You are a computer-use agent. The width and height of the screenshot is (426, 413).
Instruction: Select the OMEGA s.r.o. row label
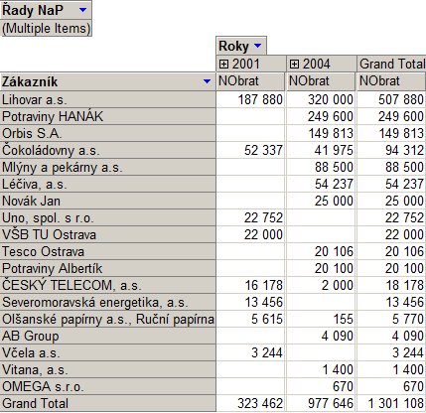pos(108,386)
